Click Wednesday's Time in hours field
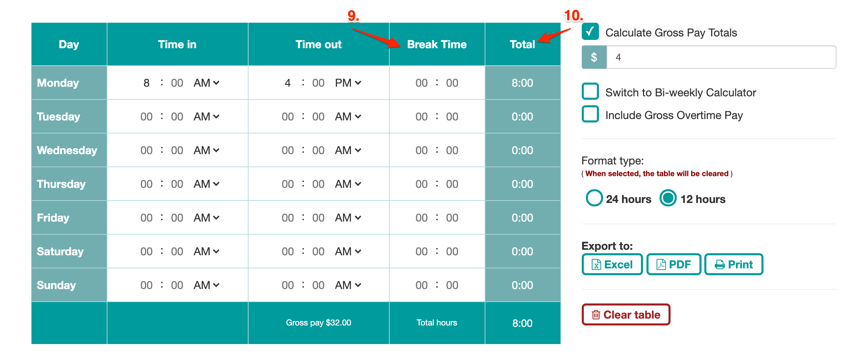 click(x=146, y=150)
